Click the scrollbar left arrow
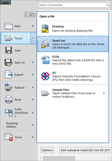112x161 pixels. click(41, 158)
